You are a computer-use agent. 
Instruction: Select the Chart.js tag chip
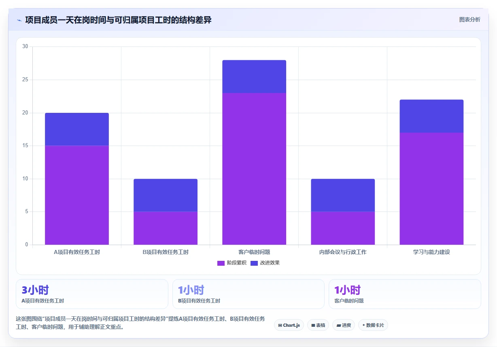tap(289, 325)
